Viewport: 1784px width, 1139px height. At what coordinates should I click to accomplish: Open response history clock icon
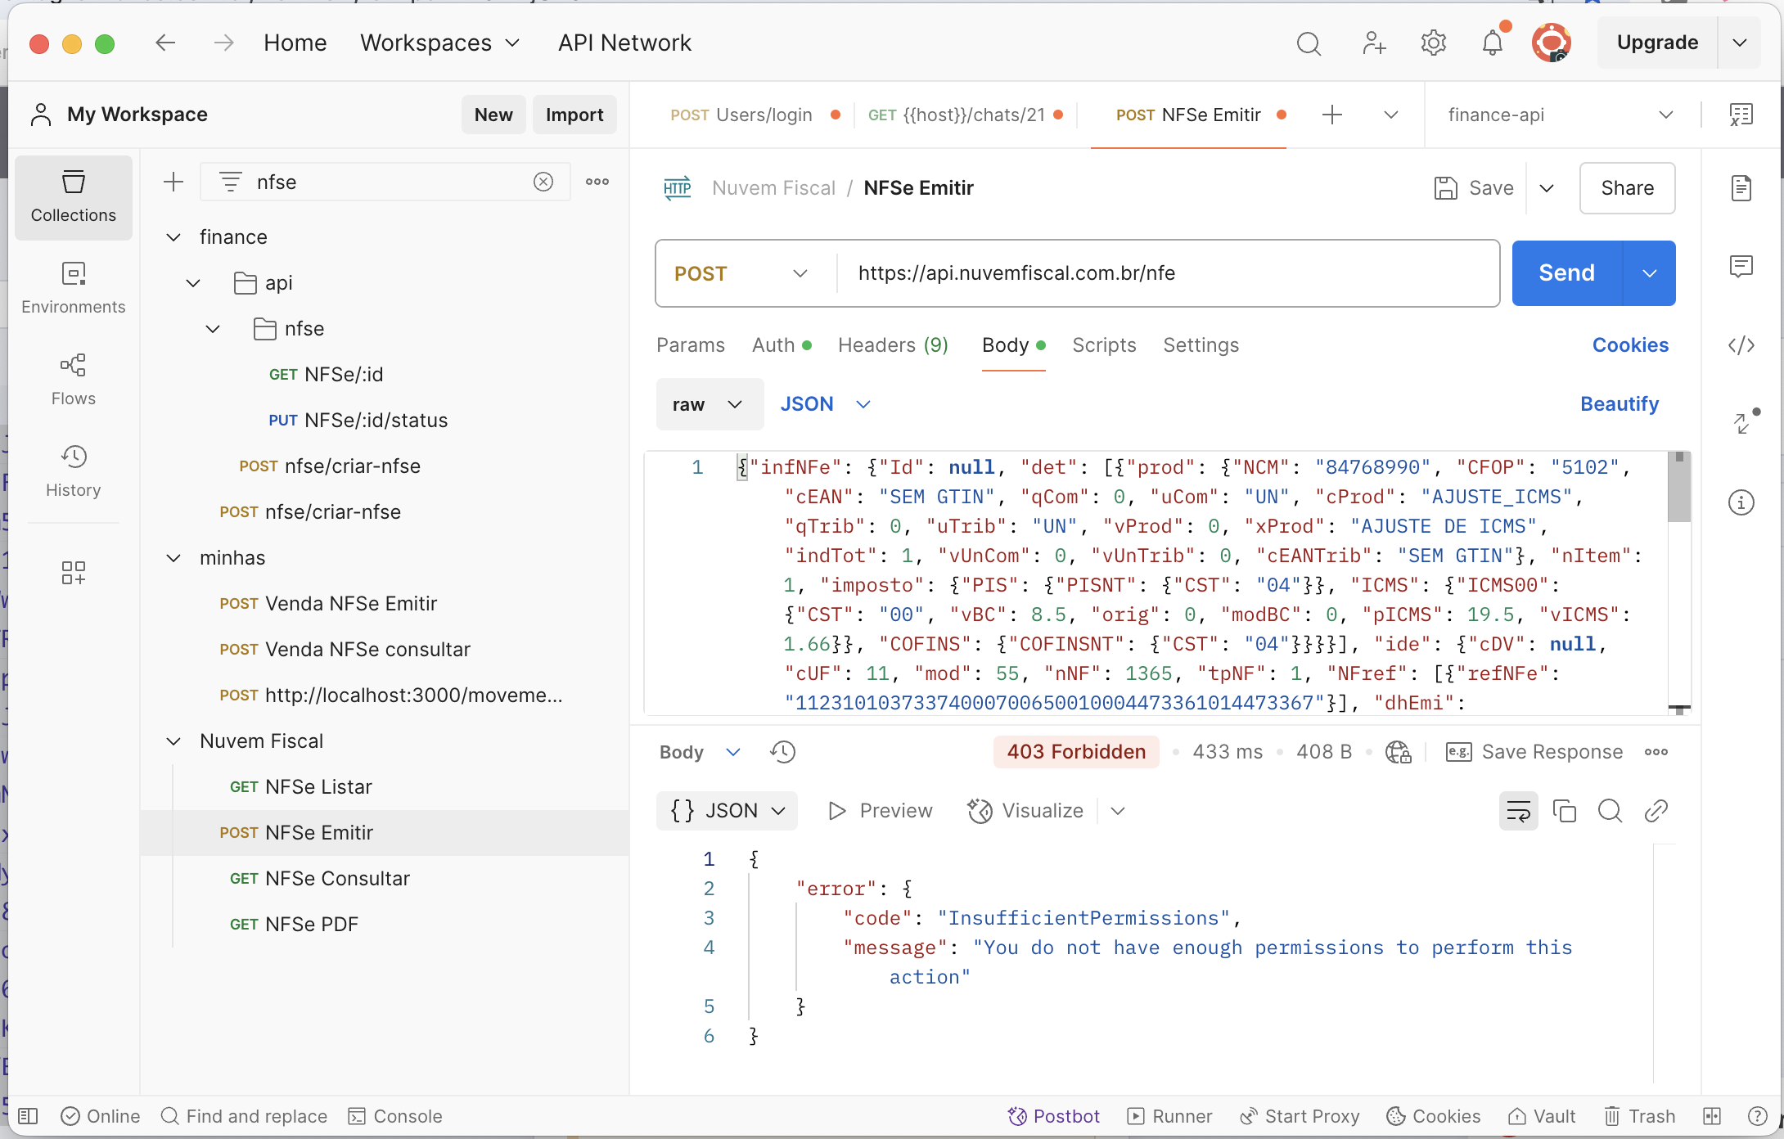783,752
